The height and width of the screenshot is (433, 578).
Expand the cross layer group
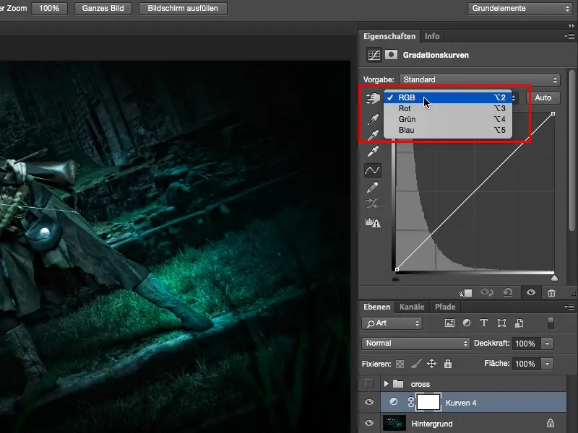click(x=386, y=384)
